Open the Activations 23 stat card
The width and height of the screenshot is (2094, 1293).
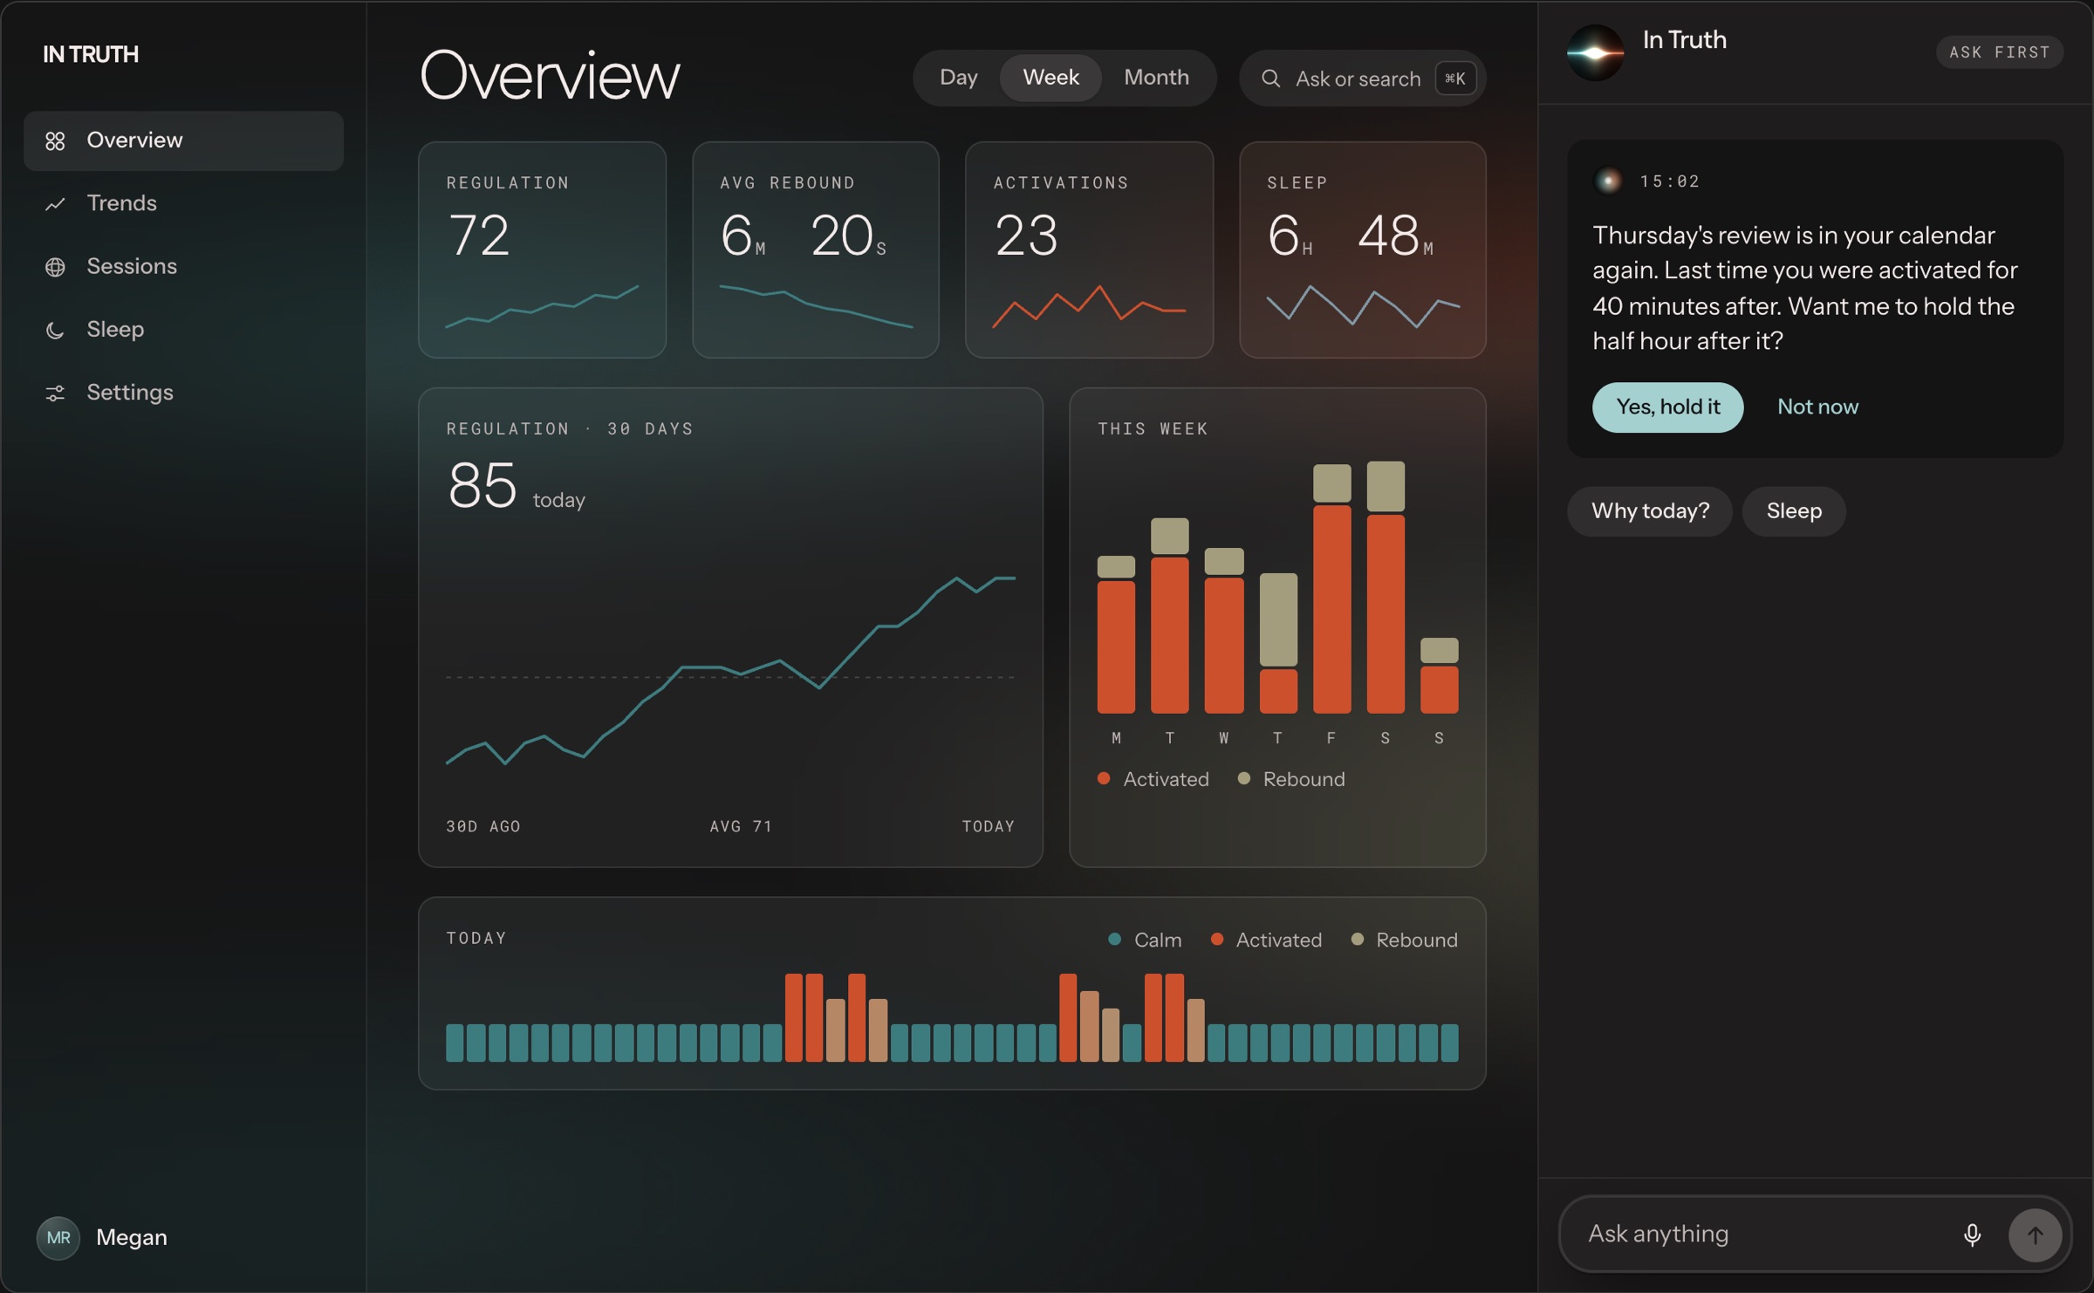point(1089,250)
